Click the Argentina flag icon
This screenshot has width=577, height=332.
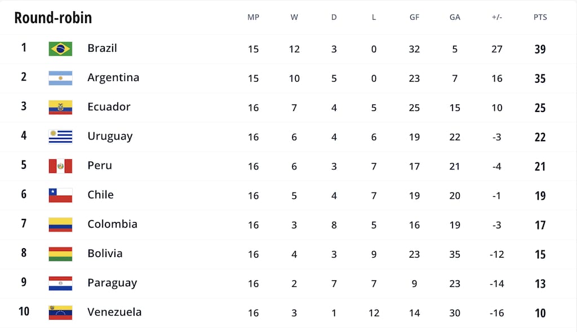(x=60, y=78)
